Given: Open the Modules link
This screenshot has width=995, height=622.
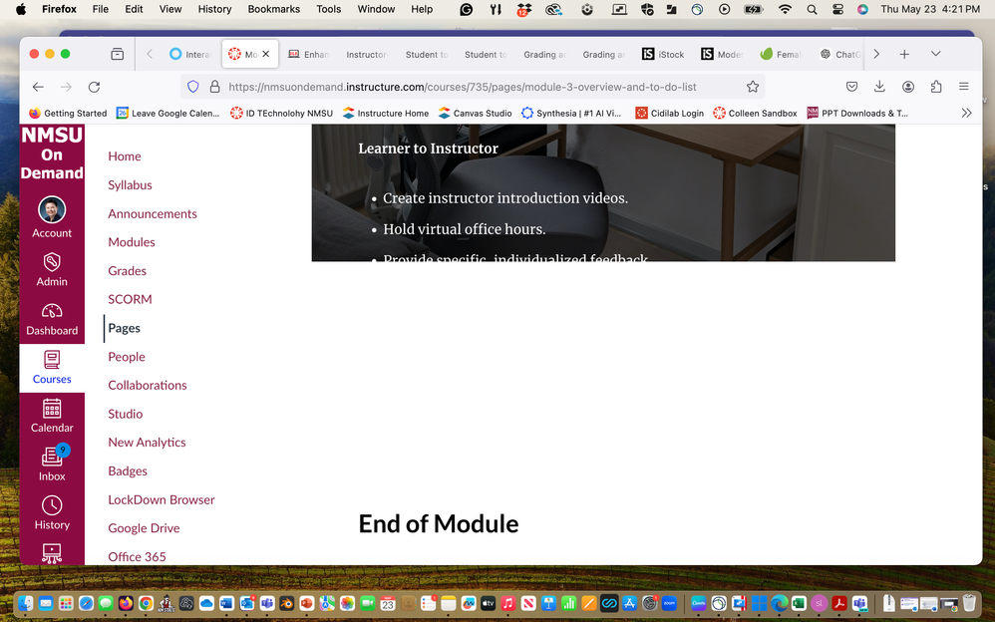Looking at the screenshot, I should pos(132,242).
